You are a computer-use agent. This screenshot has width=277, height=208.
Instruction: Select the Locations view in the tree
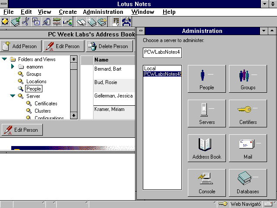(36, 81)
